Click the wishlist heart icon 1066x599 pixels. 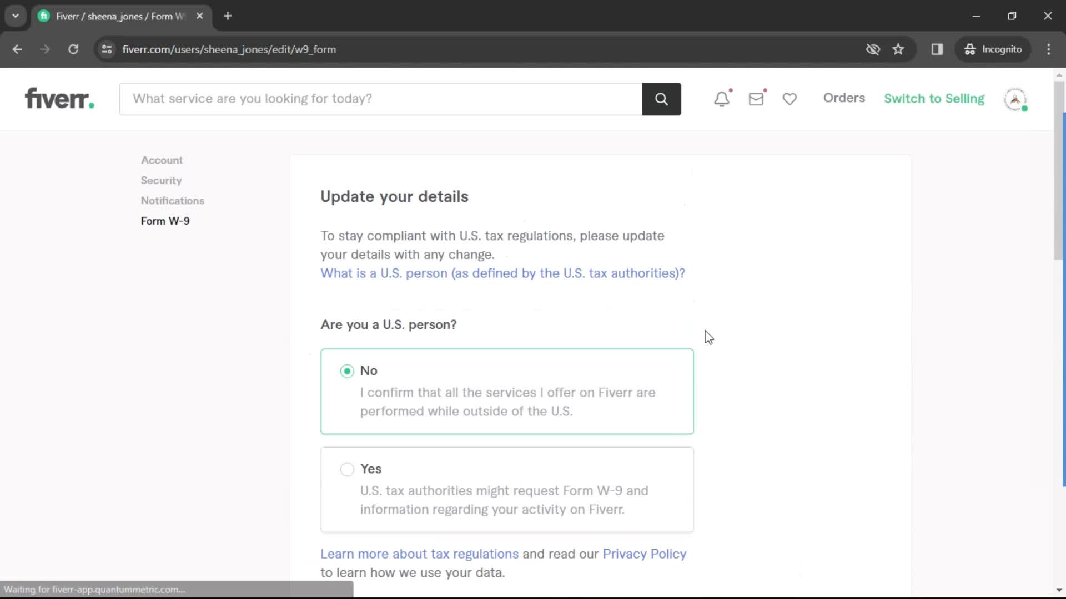click(x=790, y=98)
